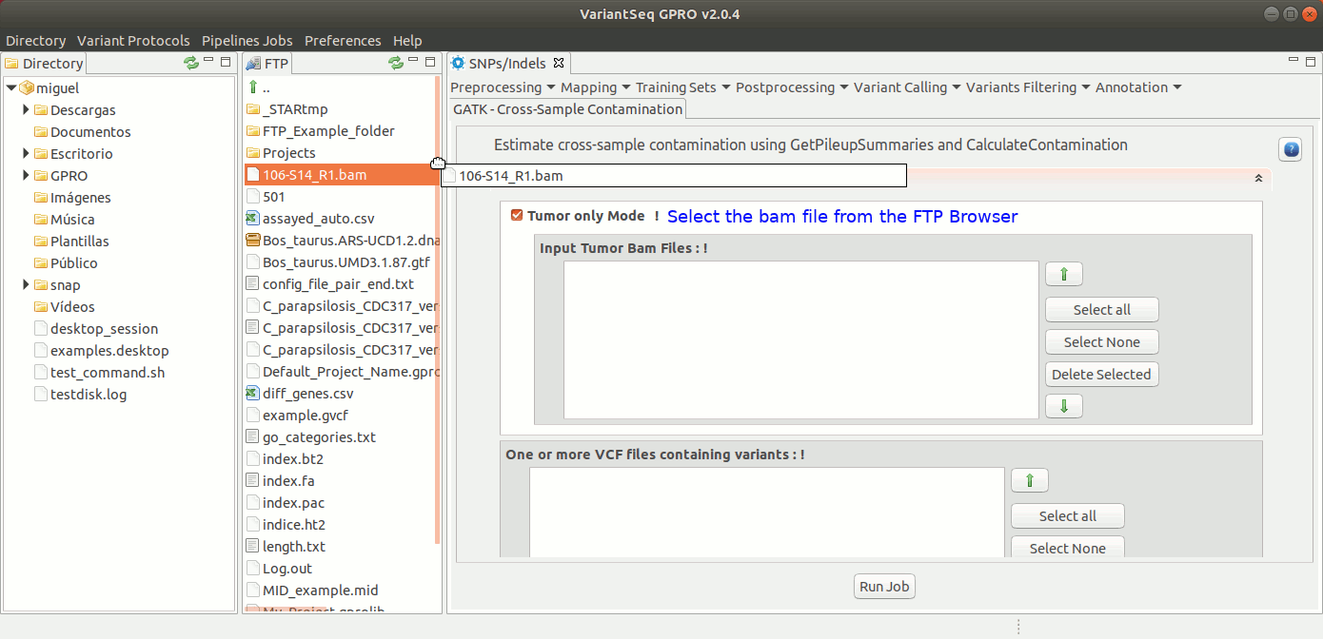Screen dimensions: 1323x639
Task: Click the green up arrow beside VCF files list
Action: point(1029,481)
